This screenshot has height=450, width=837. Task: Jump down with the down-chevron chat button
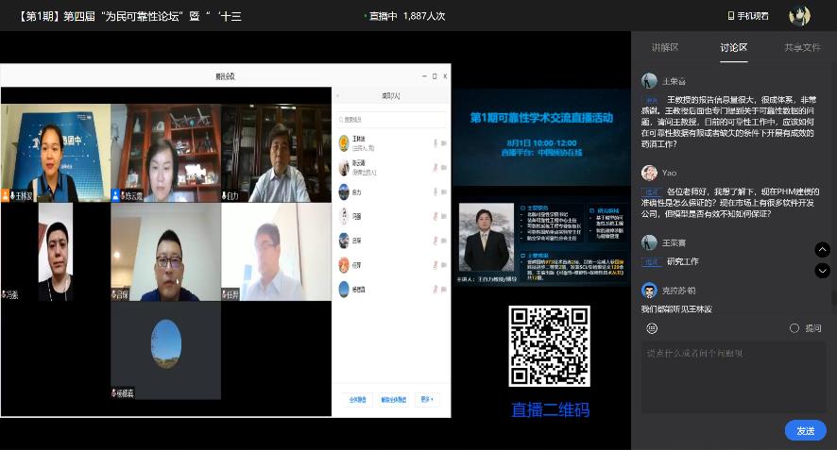click(x=822, y=271)
